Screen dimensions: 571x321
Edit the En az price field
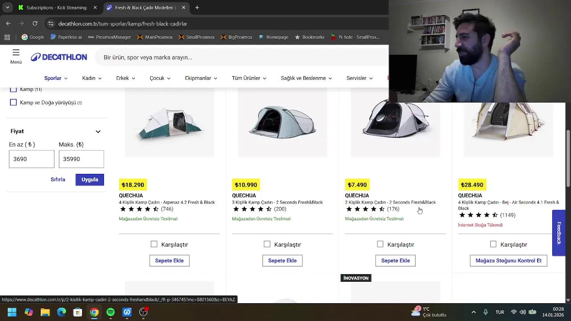pyautogui.click(x=32, y=159)
